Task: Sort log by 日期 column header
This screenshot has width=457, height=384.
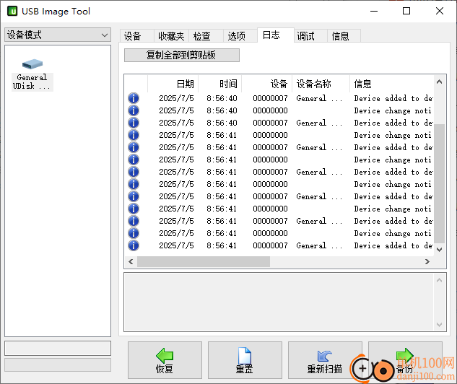Action: (x=173, y=84)
